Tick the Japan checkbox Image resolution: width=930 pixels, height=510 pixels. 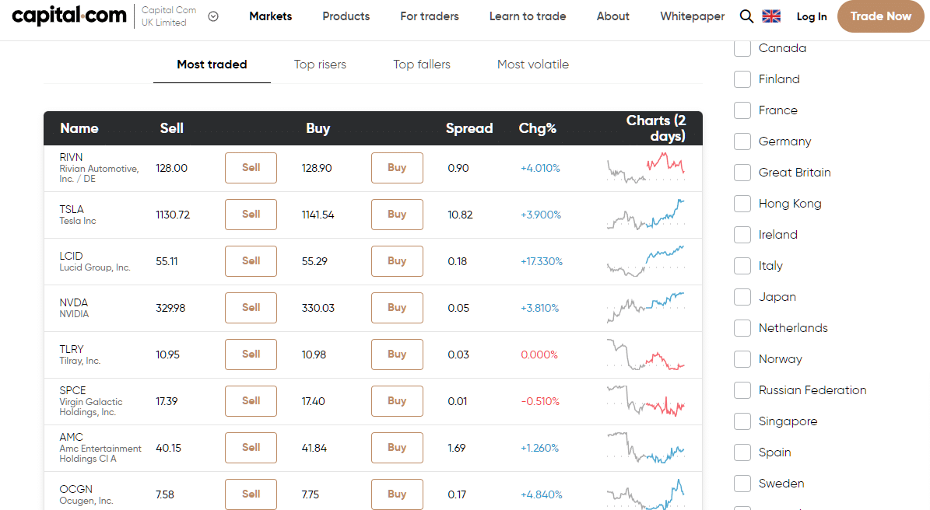click(x=742, y=297)
